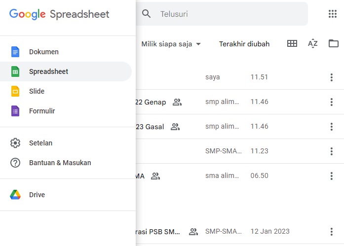Viewport: 344px width, 246px height.
Task: Open more options for the 22 Genap file
Action: pyautogui.click(x=332, y=102)
